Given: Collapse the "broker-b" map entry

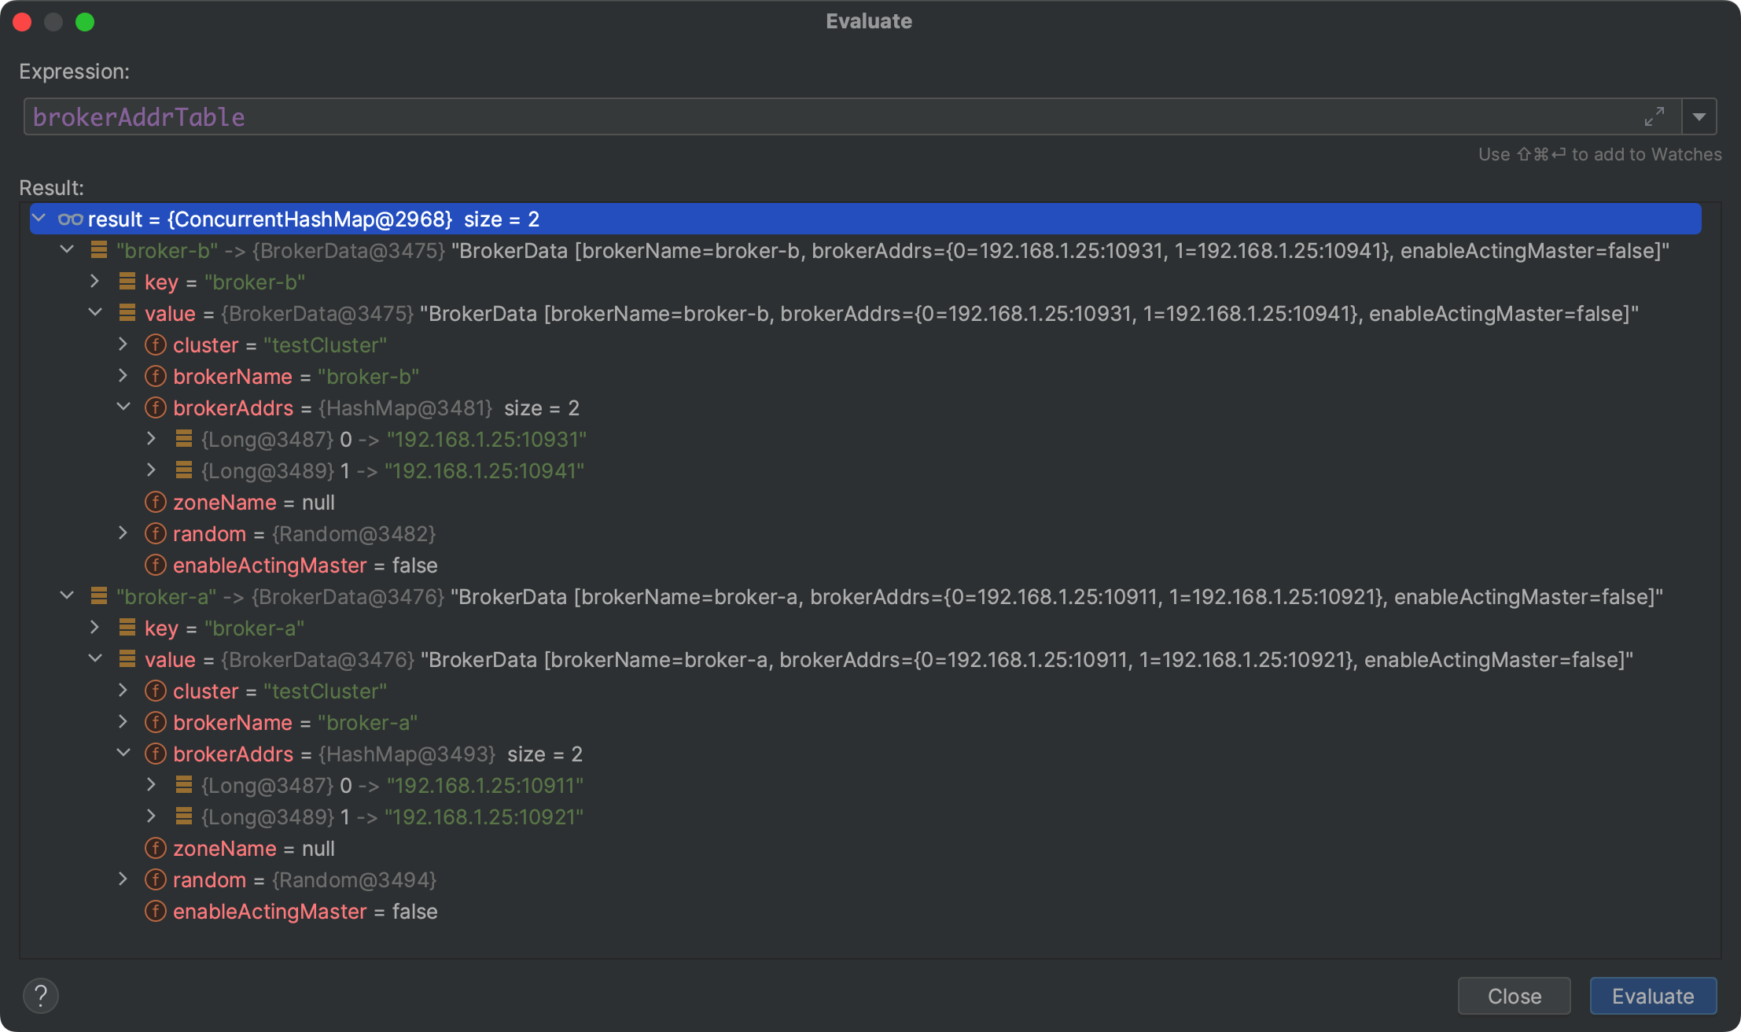Looking at the screenshot, I should (x=68, y=250).
